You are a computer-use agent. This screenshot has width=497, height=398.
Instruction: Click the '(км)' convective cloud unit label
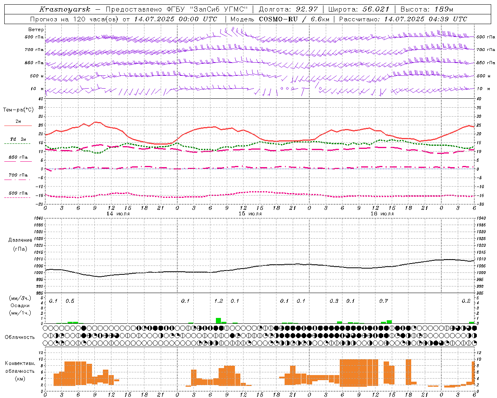click(20, 379)
